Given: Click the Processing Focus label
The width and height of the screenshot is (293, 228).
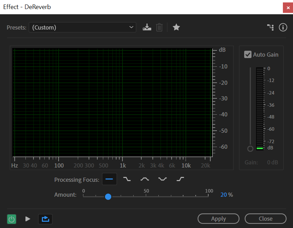Looking at the screenshot, I should [x=77, y=180].
